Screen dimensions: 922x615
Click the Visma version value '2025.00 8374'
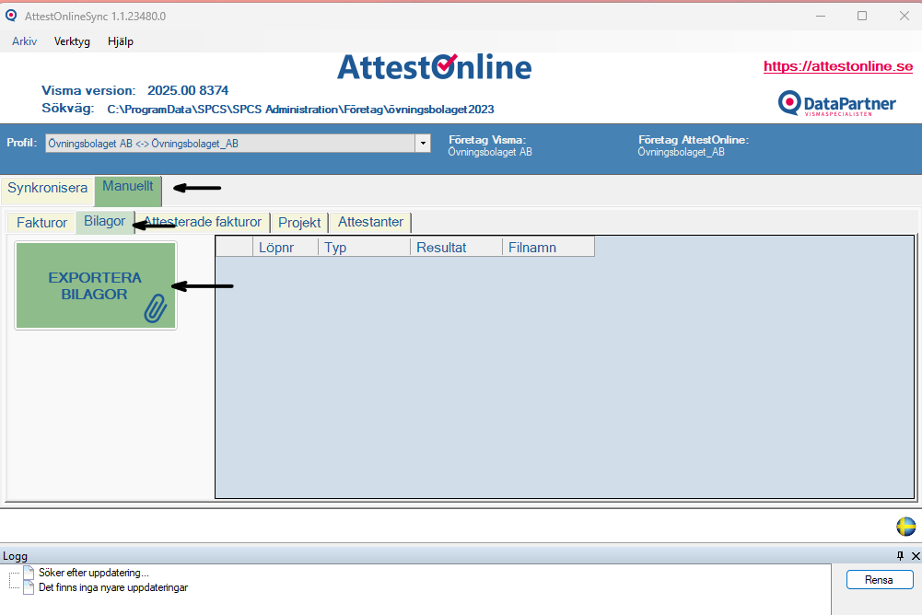188,90
